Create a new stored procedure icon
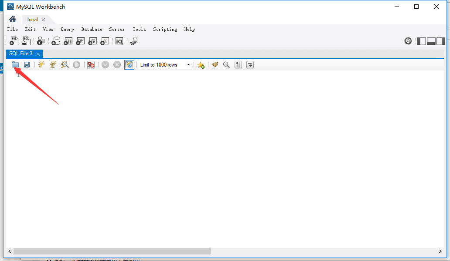 point(92,41)
